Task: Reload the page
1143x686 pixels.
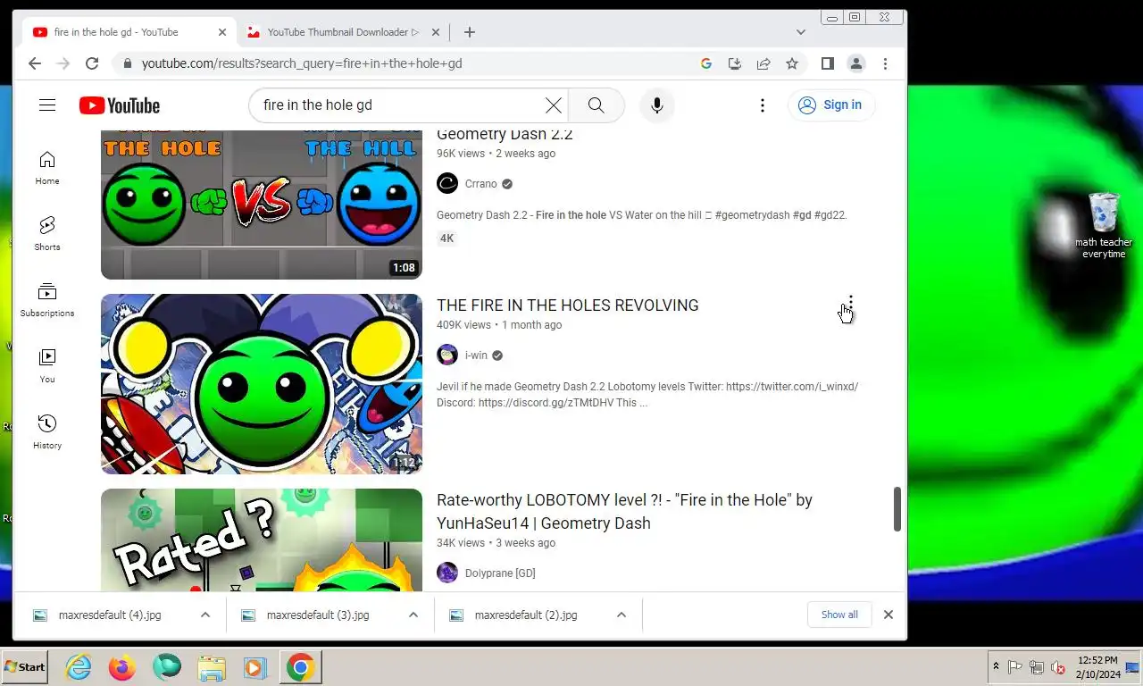Action: coord(92,63)
